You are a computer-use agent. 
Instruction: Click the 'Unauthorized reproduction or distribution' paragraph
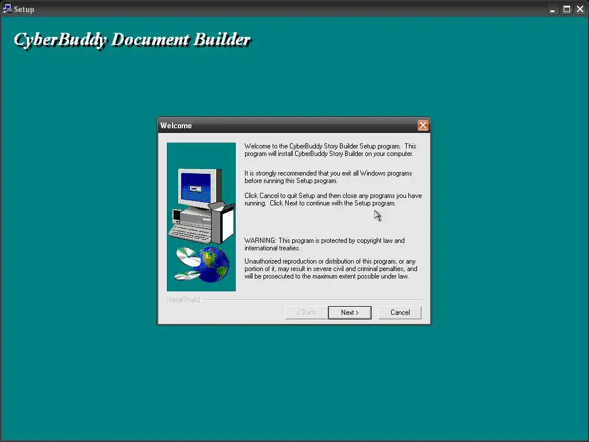331,269
